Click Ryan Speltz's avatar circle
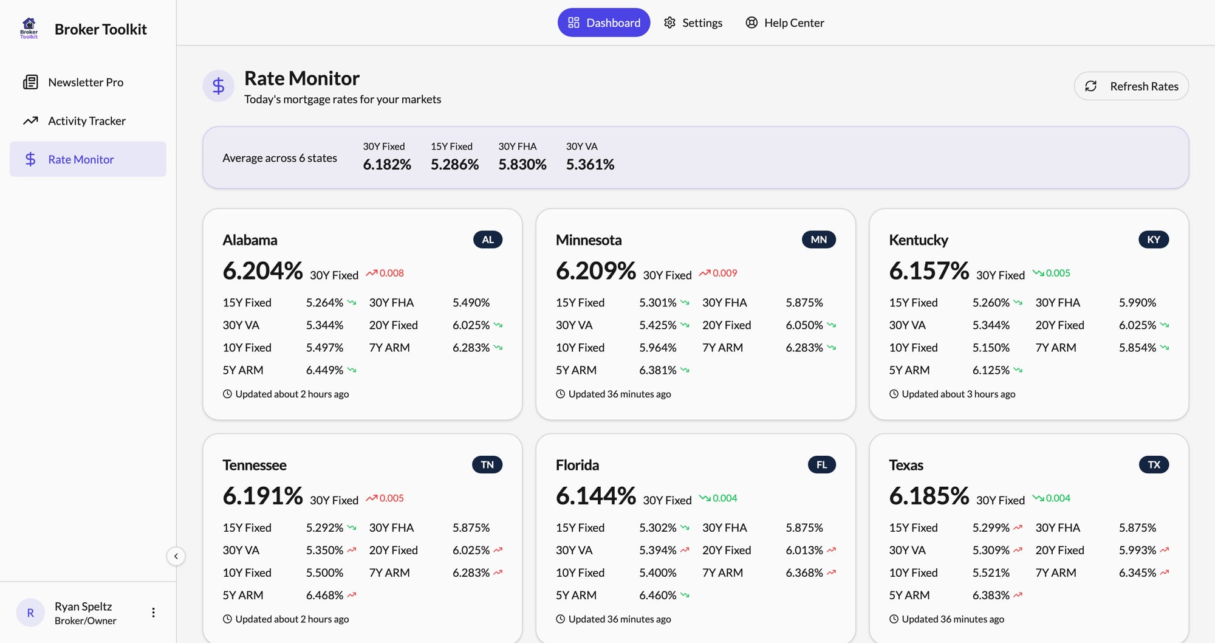The width and height of the screenshot is (1215, 643). coord(30,612)
